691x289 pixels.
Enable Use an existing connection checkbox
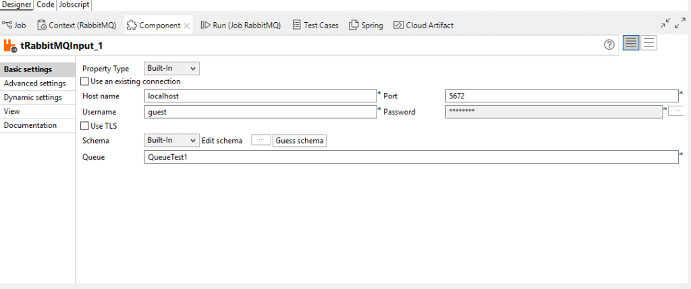84,82
